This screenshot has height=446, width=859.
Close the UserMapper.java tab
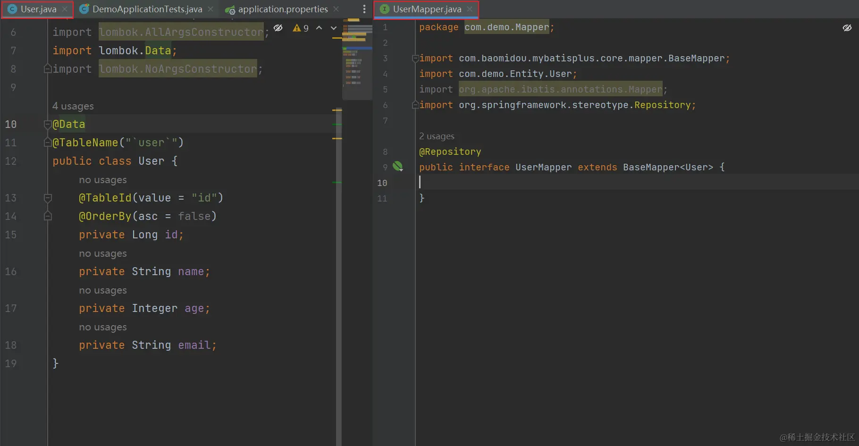[x=470, y=9]
